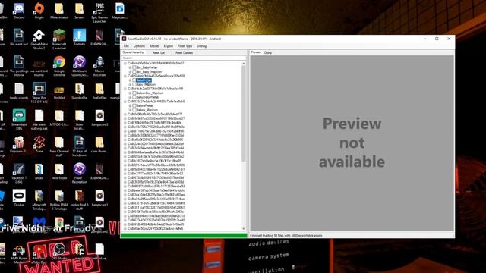Viewport: 486px width, 273px height.
Task: Expand the selected BabyPrefab node
Action: point(130,80)
